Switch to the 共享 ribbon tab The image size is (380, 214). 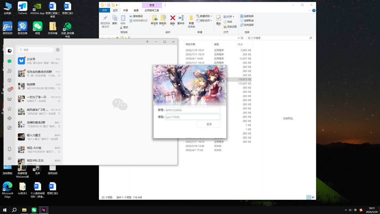click(126, 10)
